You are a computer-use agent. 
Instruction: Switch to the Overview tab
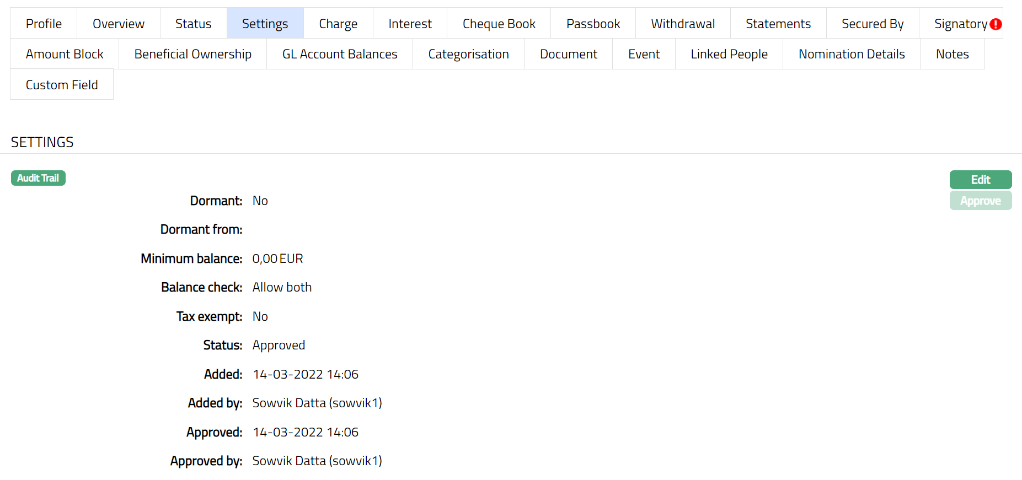click(119, 24)
